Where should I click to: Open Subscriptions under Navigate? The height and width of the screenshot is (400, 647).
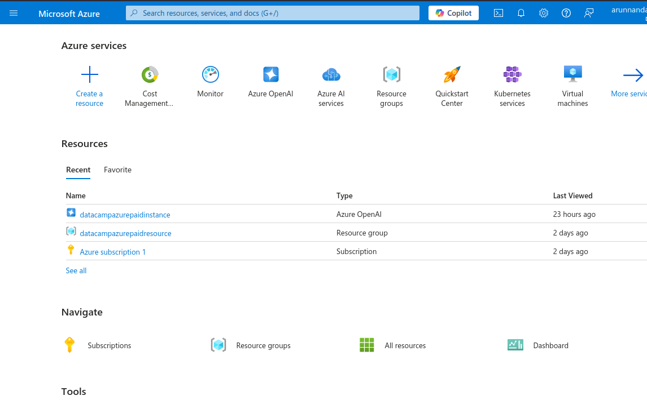110,345
